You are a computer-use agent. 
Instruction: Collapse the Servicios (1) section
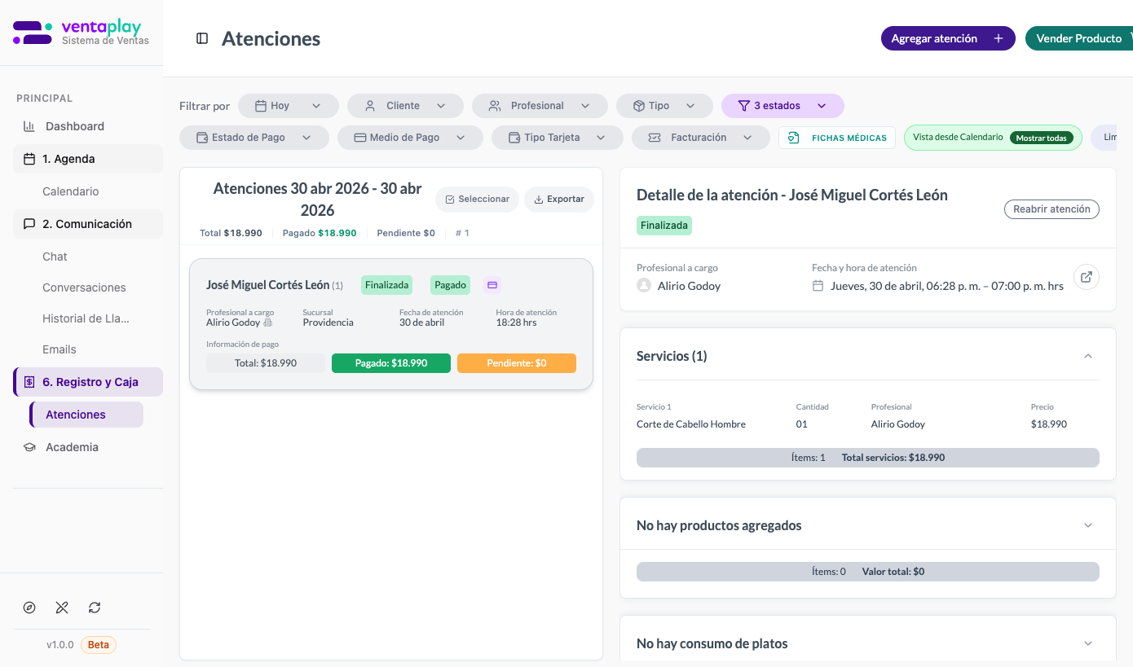[x=1088, y=356]
